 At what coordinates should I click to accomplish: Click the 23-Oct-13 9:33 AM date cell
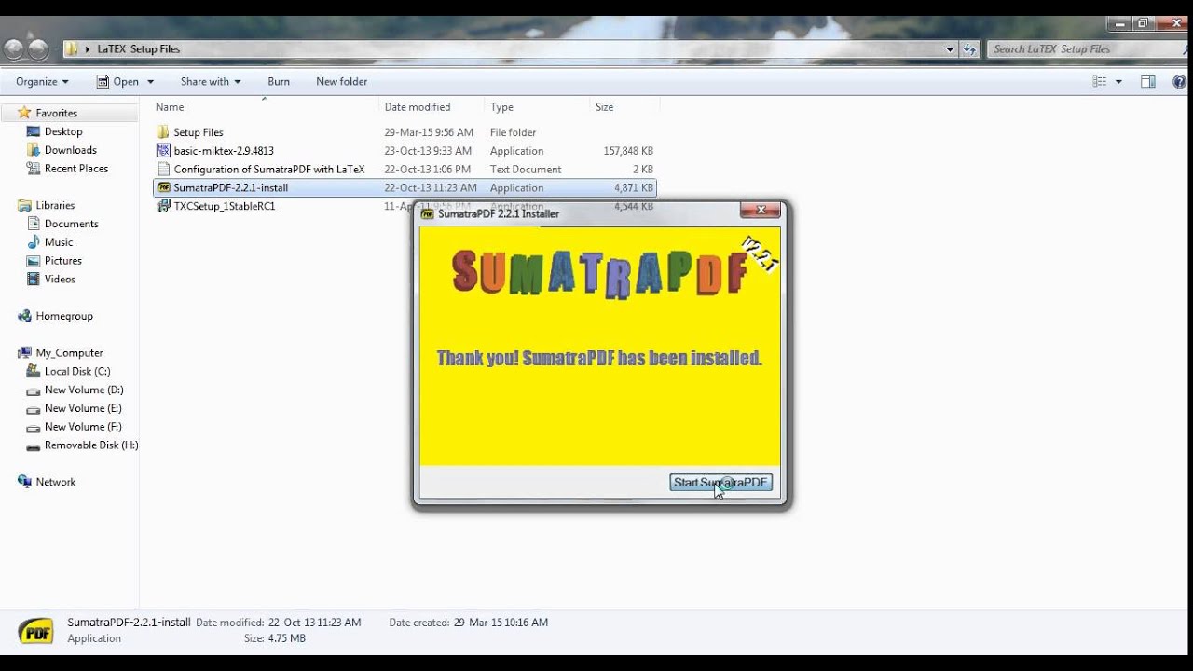(x=428, y=151)
